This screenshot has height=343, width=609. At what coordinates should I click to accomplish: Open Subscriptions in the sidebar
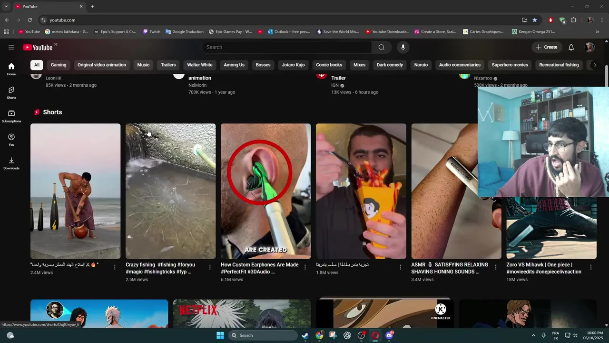[x=11, y=116]
